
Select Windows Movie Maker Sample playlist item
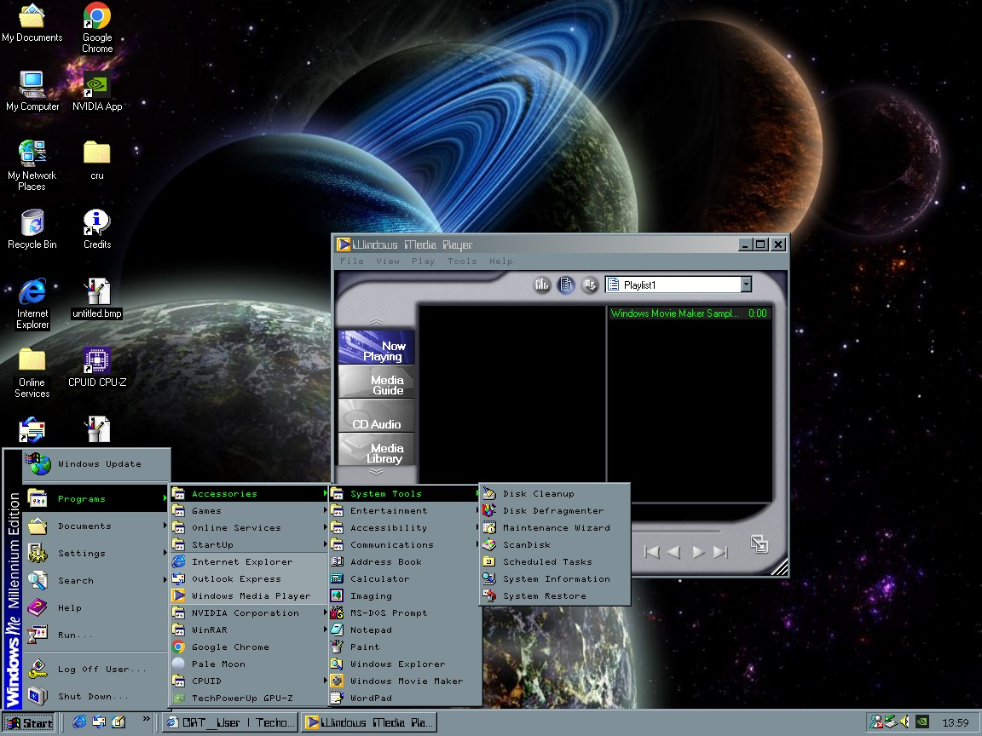coord(689,313)
